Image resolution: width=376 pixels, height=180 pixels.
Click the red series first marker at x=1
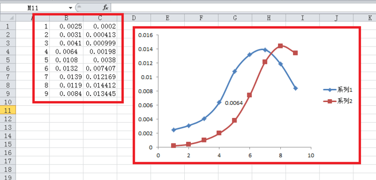point(173,146)
